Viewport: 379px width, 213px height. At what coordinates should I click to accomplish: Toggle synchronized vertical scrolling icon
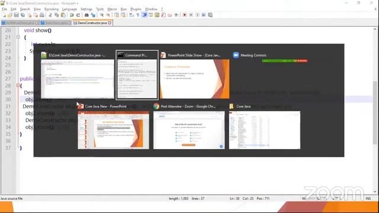(117, 15)
